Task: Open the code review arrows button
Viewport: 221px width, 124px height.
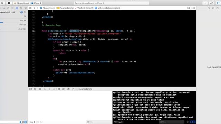Action: (212, 3)
